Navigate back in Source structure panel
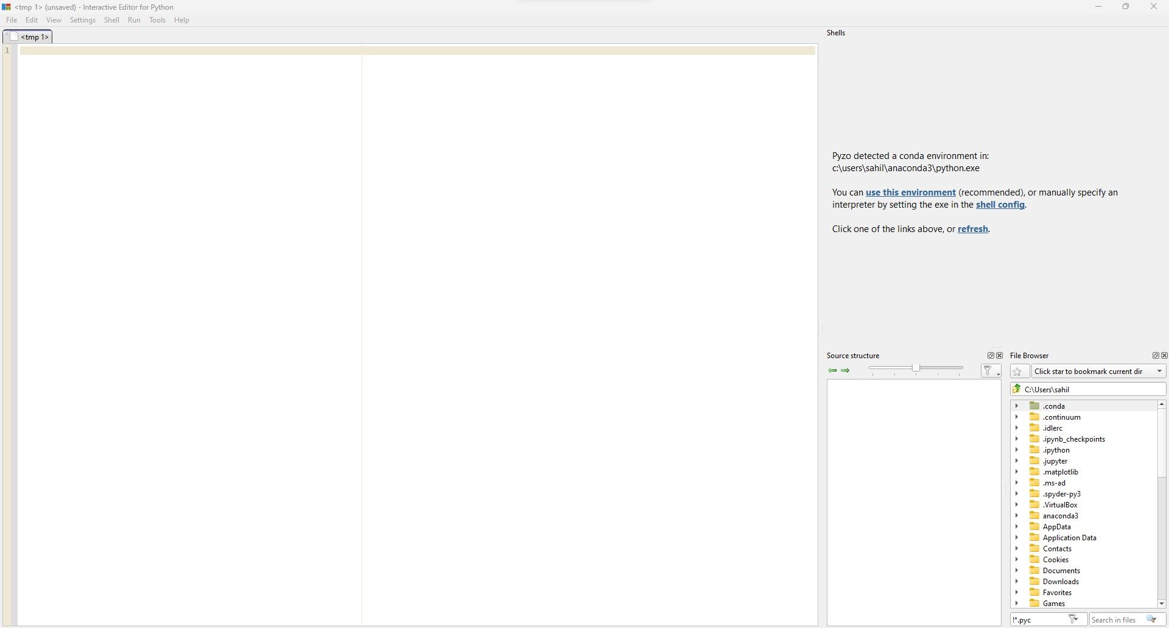Screen dimensions: 1169x628 tap(832, 370)
